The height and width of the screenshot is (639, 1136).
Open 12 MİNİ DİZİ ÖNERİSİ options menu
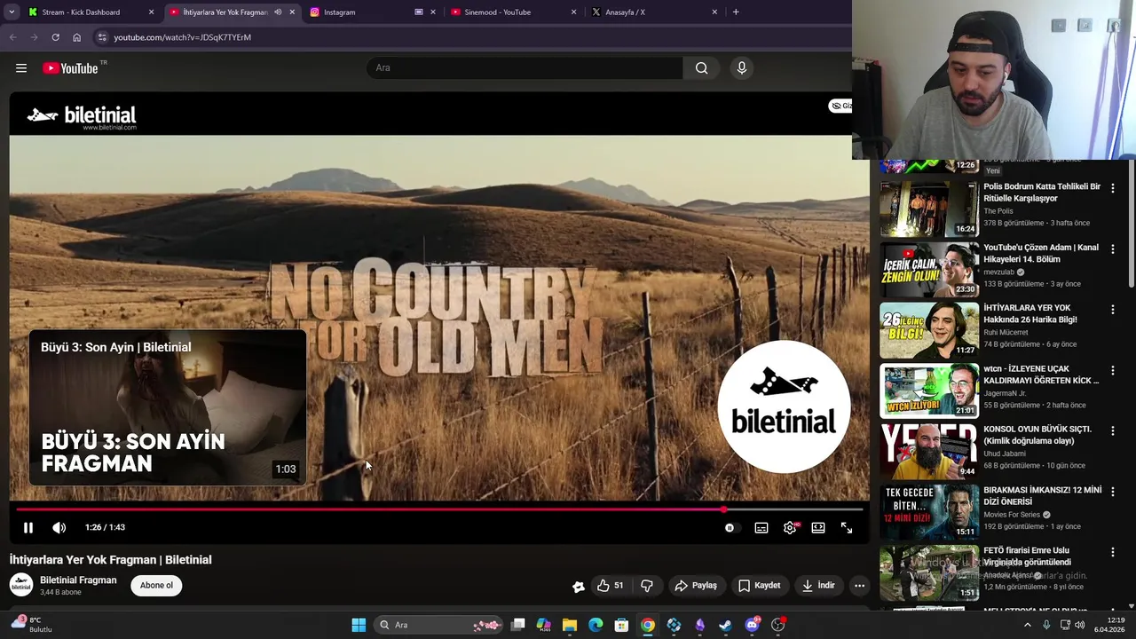[x=1112, y=492]
